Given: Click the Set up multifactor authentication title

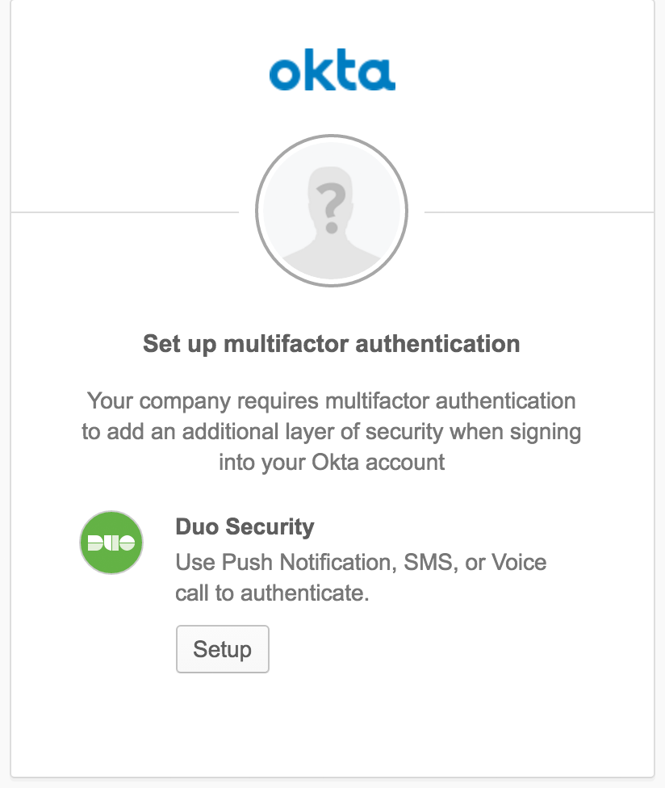Looking at the screenshot, I should (x=332, y=343).
